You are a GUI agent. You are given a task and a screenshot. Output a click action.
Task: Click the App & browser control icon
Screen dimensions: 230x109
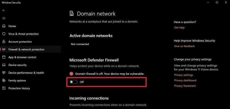(x=4, y=57)
